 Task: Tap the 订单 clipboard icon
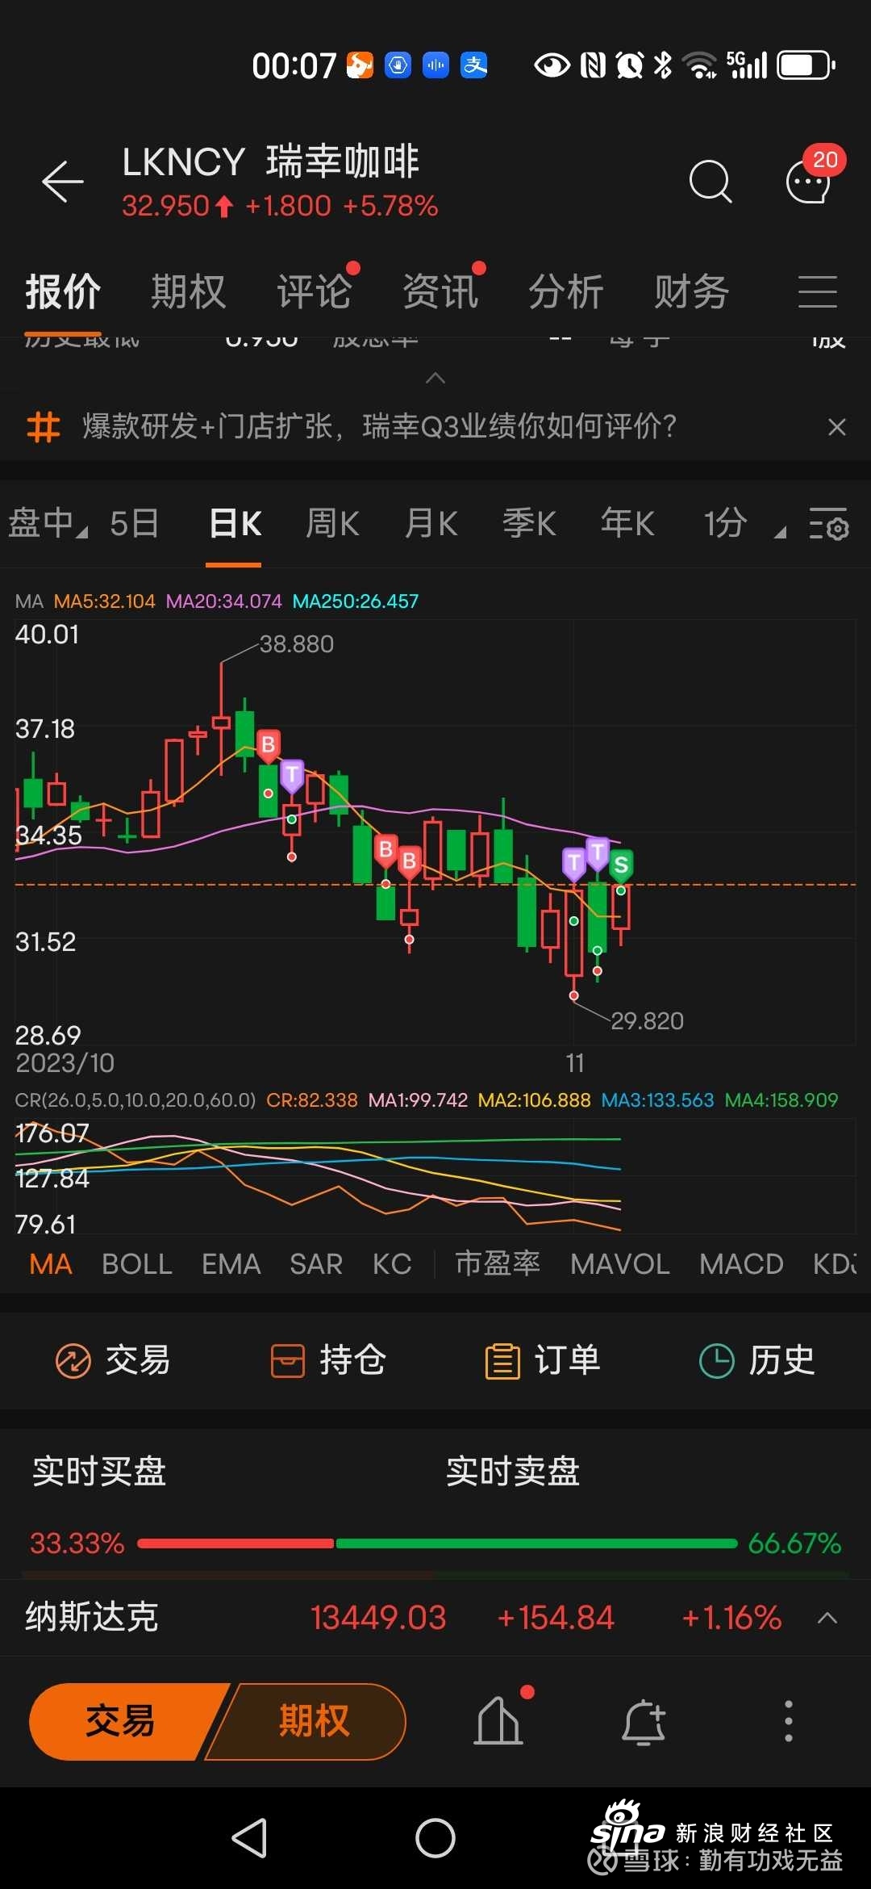pos(502,1360)
